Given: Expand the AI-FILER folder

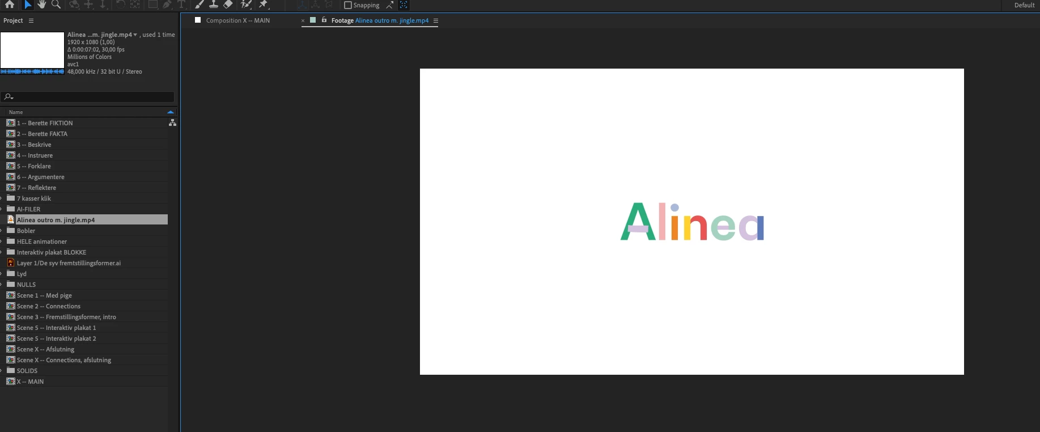Looking at the screenshot, I should (2, 209).
